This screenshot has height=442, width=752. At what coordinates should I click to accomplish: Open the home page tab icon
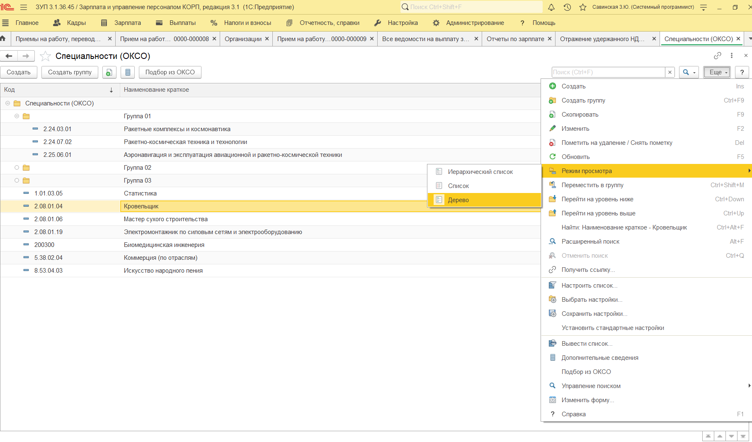(x=3, y=39)
